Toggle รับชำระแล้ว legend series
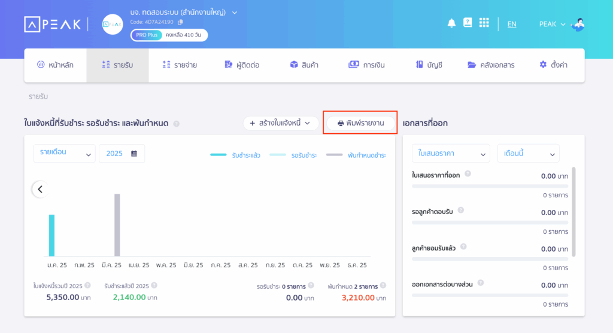Screen dimensions: 613x333 coord(235,155)
